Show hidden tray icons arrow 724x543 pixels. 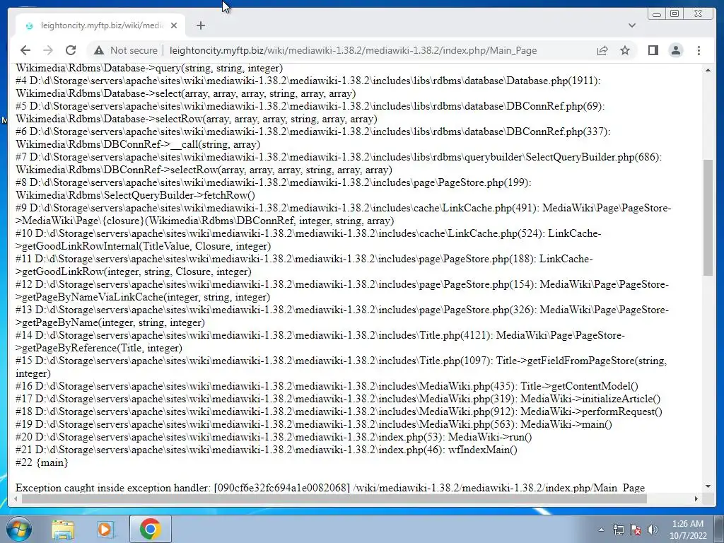click(601, 530)
